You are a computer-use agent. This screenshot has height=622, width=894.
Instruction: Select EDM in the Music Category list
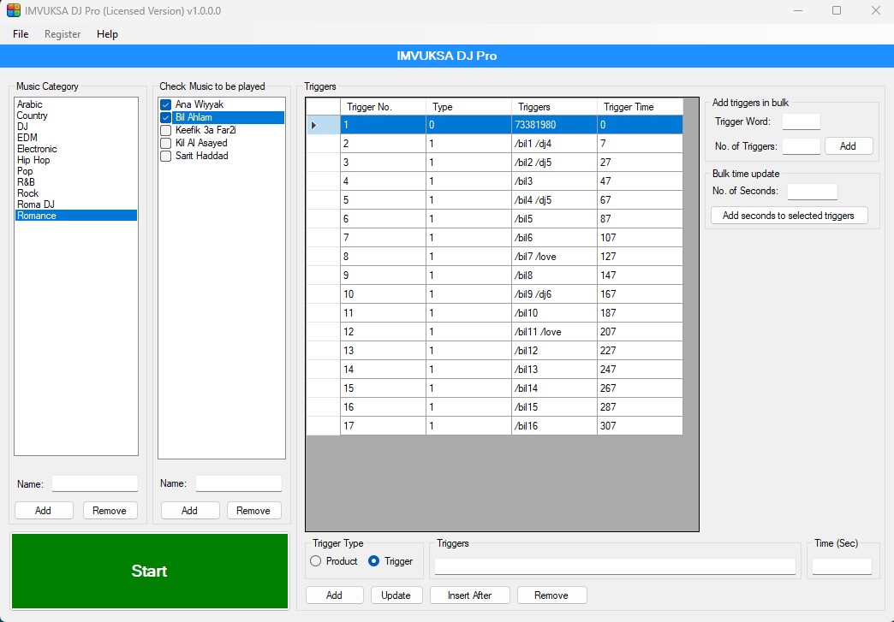click(27, 138)
